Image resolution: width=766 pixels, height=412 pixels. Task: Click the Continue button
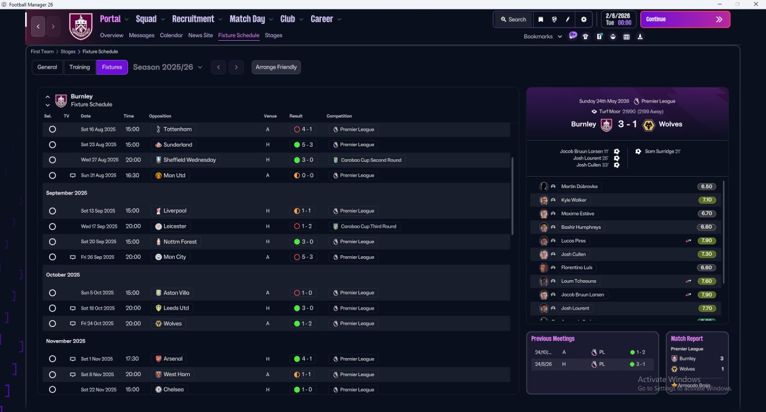[x=685, y=19]
